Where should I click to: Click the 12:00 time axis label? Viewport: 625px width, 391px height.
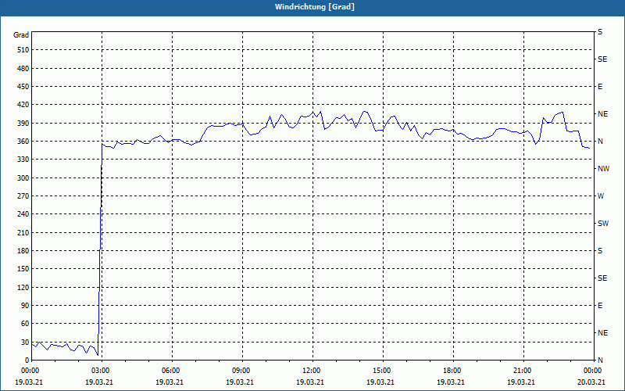point(312,371)
